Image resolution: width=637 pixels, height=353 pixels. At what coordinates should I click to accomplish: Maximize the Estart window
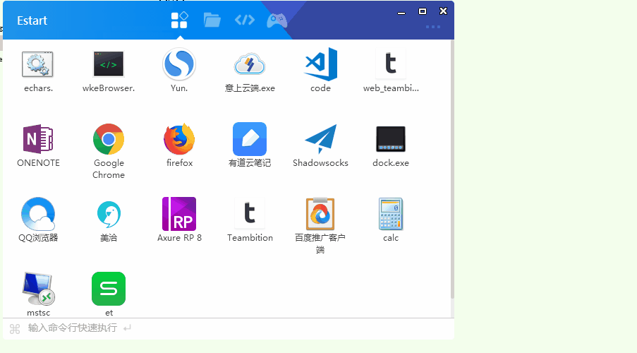pos(423,11)
